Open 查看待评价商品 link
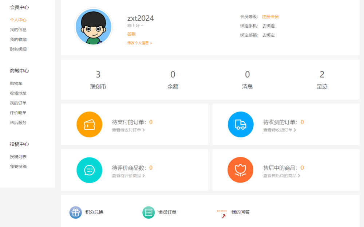The width and height of the screenshot is (364, 227). pos(128,176)
